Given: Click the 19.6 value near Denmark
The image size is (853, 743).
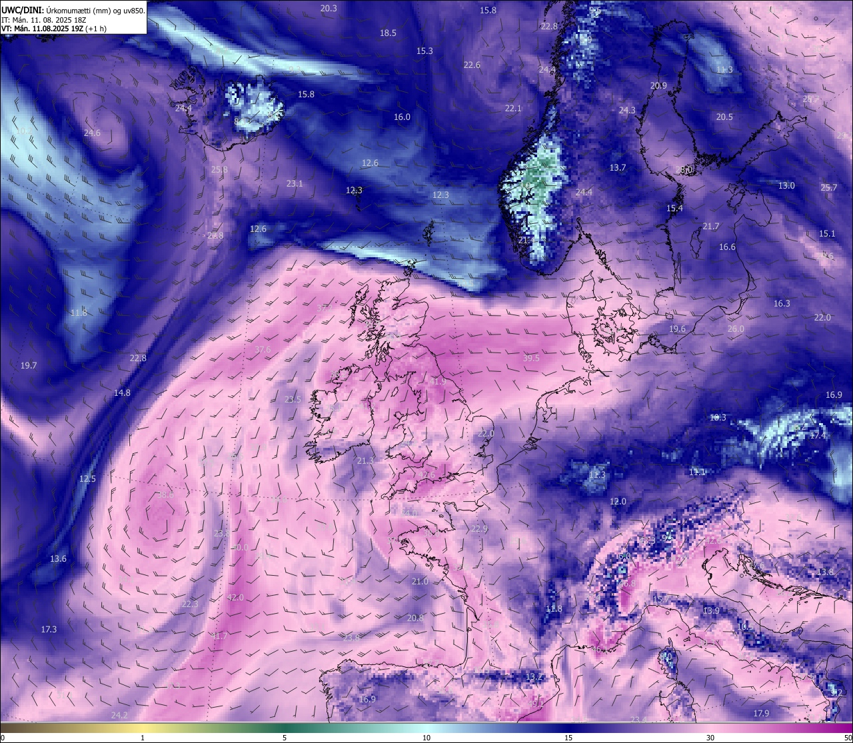Looking at the screenshot, I should click(x=677, y=329).
